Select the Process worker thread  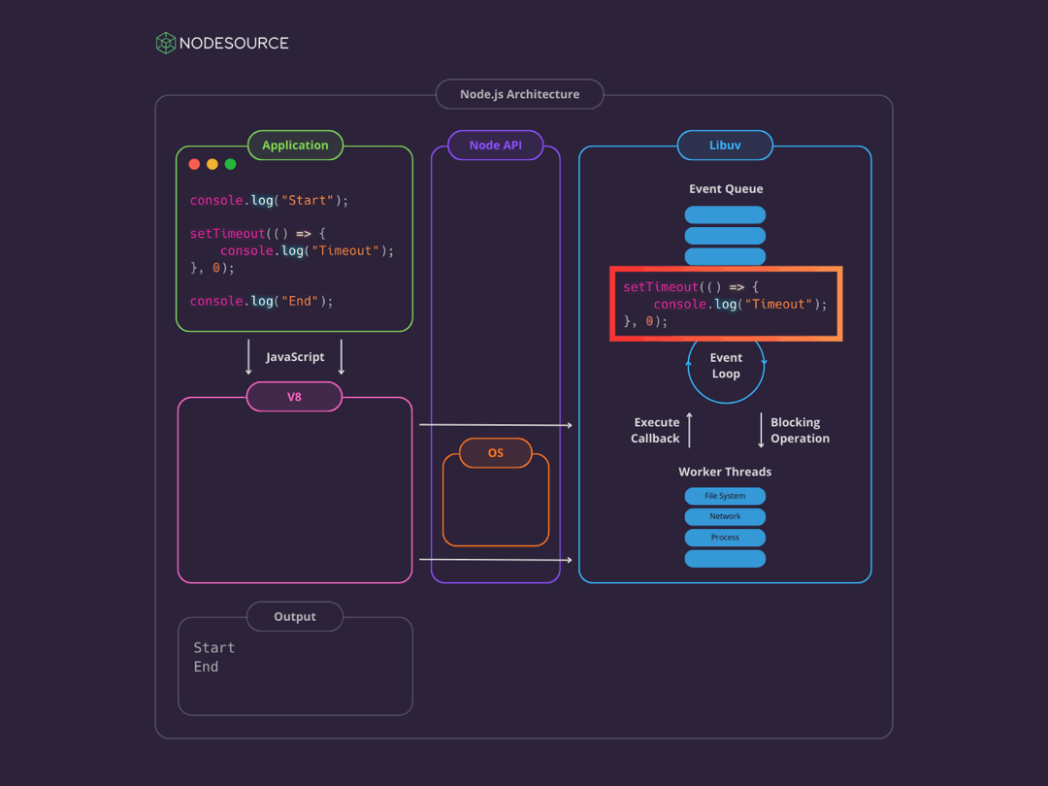pos(725,538)
